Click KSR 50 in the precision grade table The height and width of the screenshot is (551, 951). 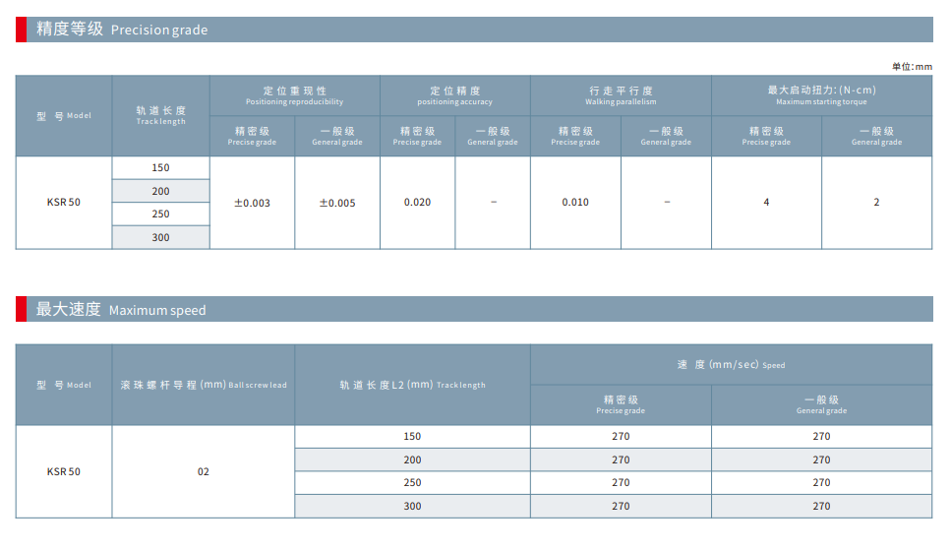tap(64, 203)
